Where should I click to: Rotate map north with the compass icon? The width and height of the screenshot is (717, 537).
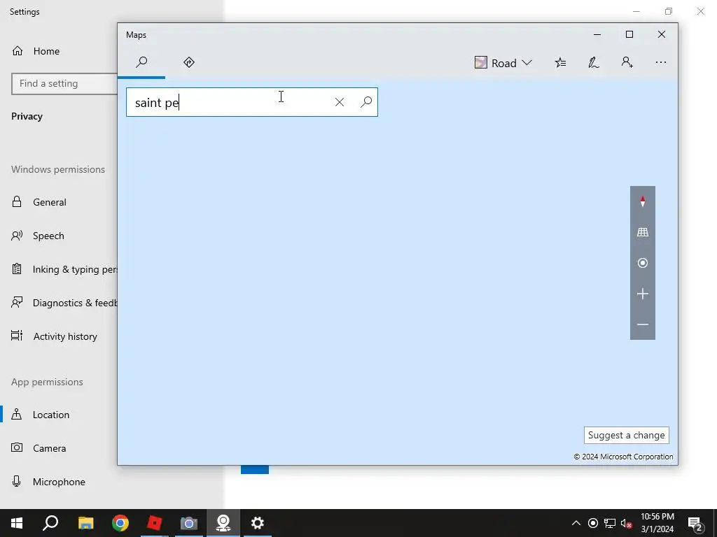(643, 201)
